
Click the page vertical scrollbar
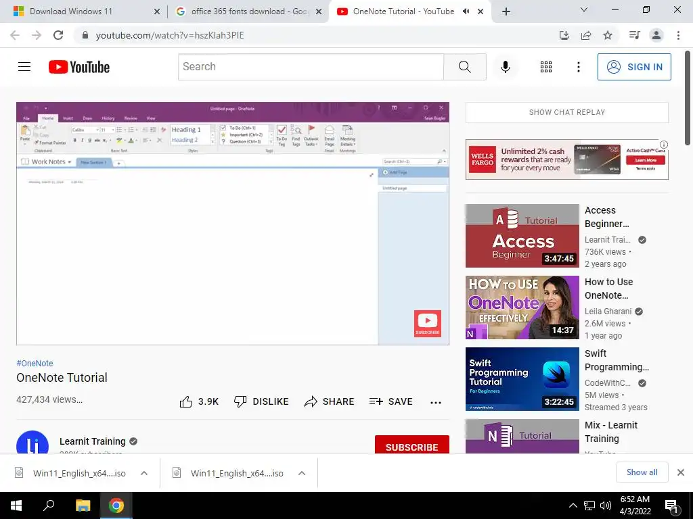[x=688, y=98]
